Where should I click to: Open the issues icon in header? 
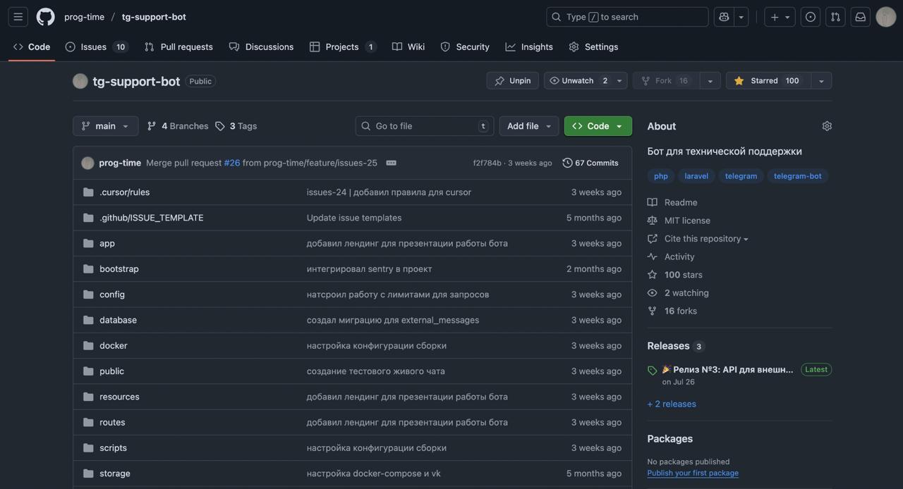(x=811, y=17)
